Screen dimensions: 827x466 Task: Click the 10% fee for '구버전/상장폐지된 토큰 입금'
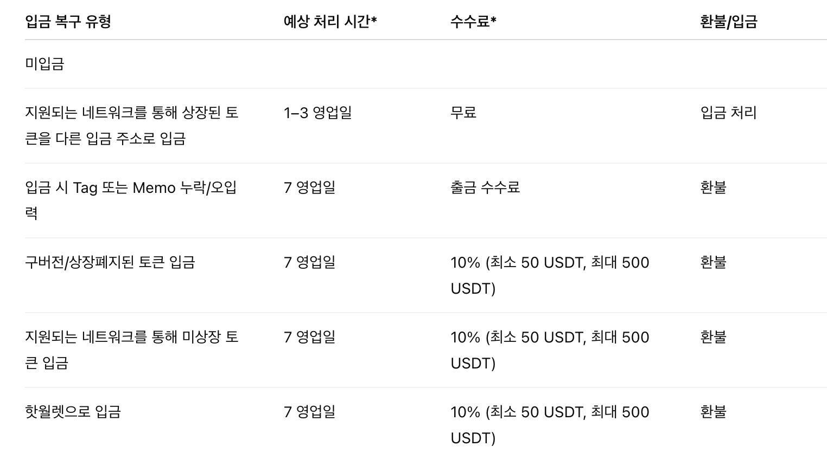(x=549, y=263)
